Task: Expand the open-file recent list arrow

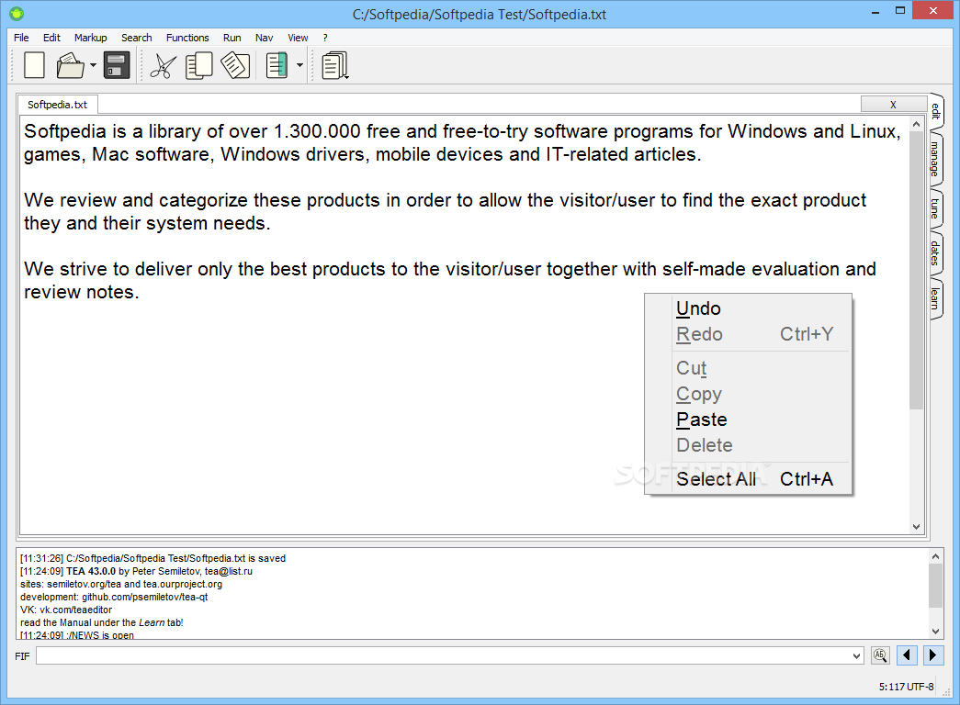Action: [x=93, y=65]
